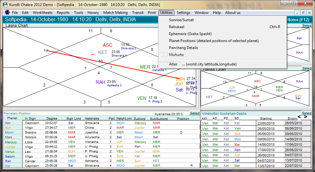Open the Print menu
This screenshot has height=172, width=315.
tap(152, 12)
